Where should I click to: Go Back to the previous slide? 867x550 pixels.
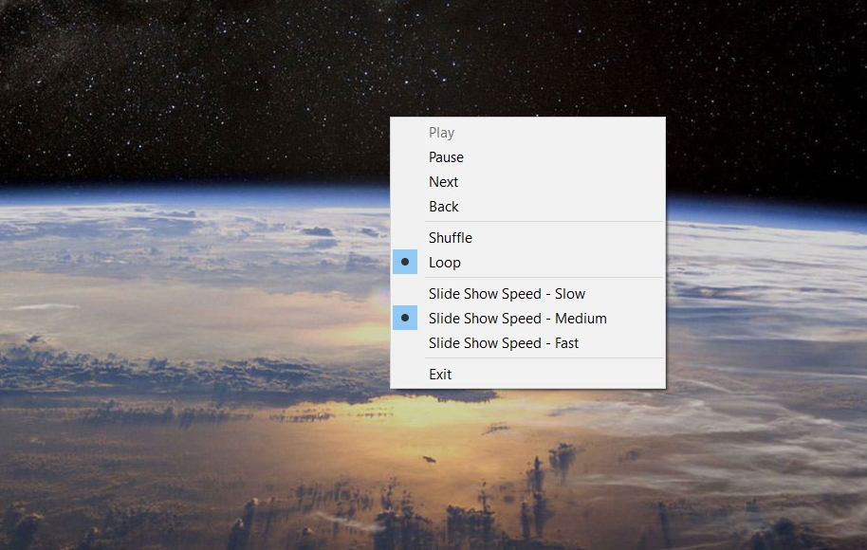[527, 207]
